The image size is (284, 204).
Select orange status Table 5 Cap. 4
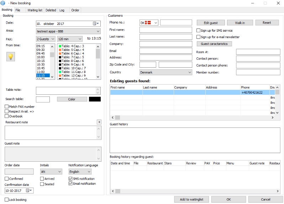coord(72,49)
